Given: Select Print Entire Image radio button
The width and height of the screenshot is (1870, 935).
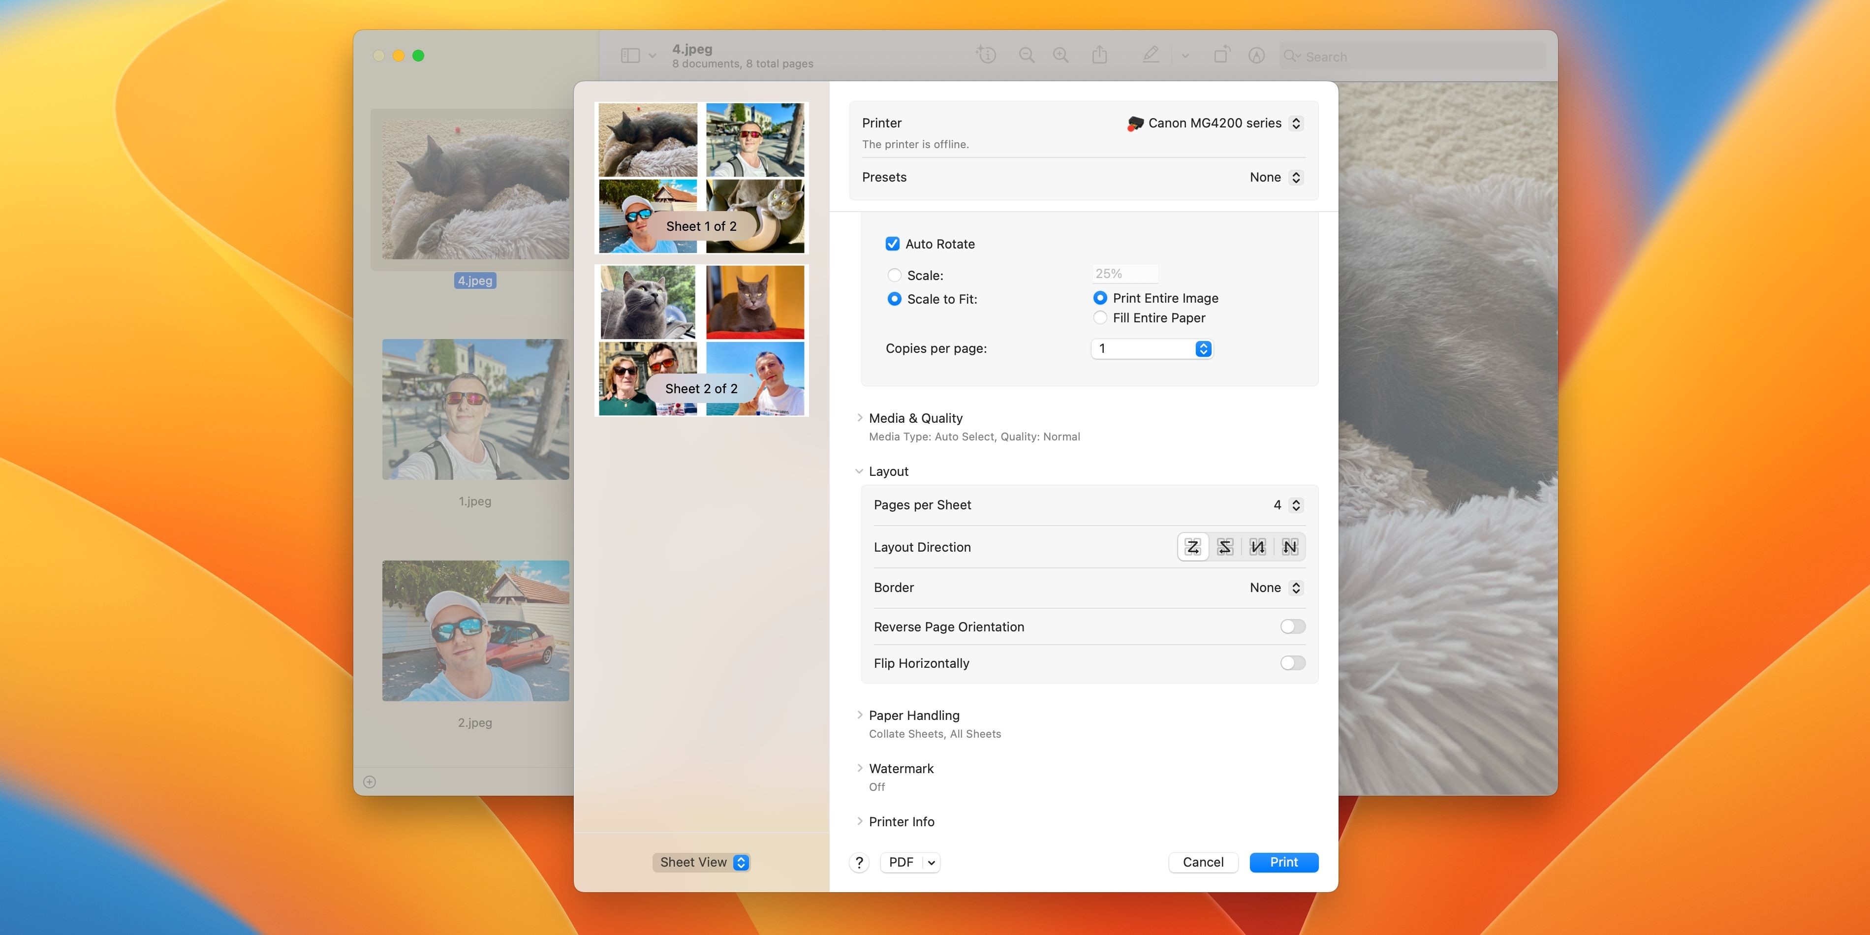Looking at the screenshot, I should pos(1100,298).
